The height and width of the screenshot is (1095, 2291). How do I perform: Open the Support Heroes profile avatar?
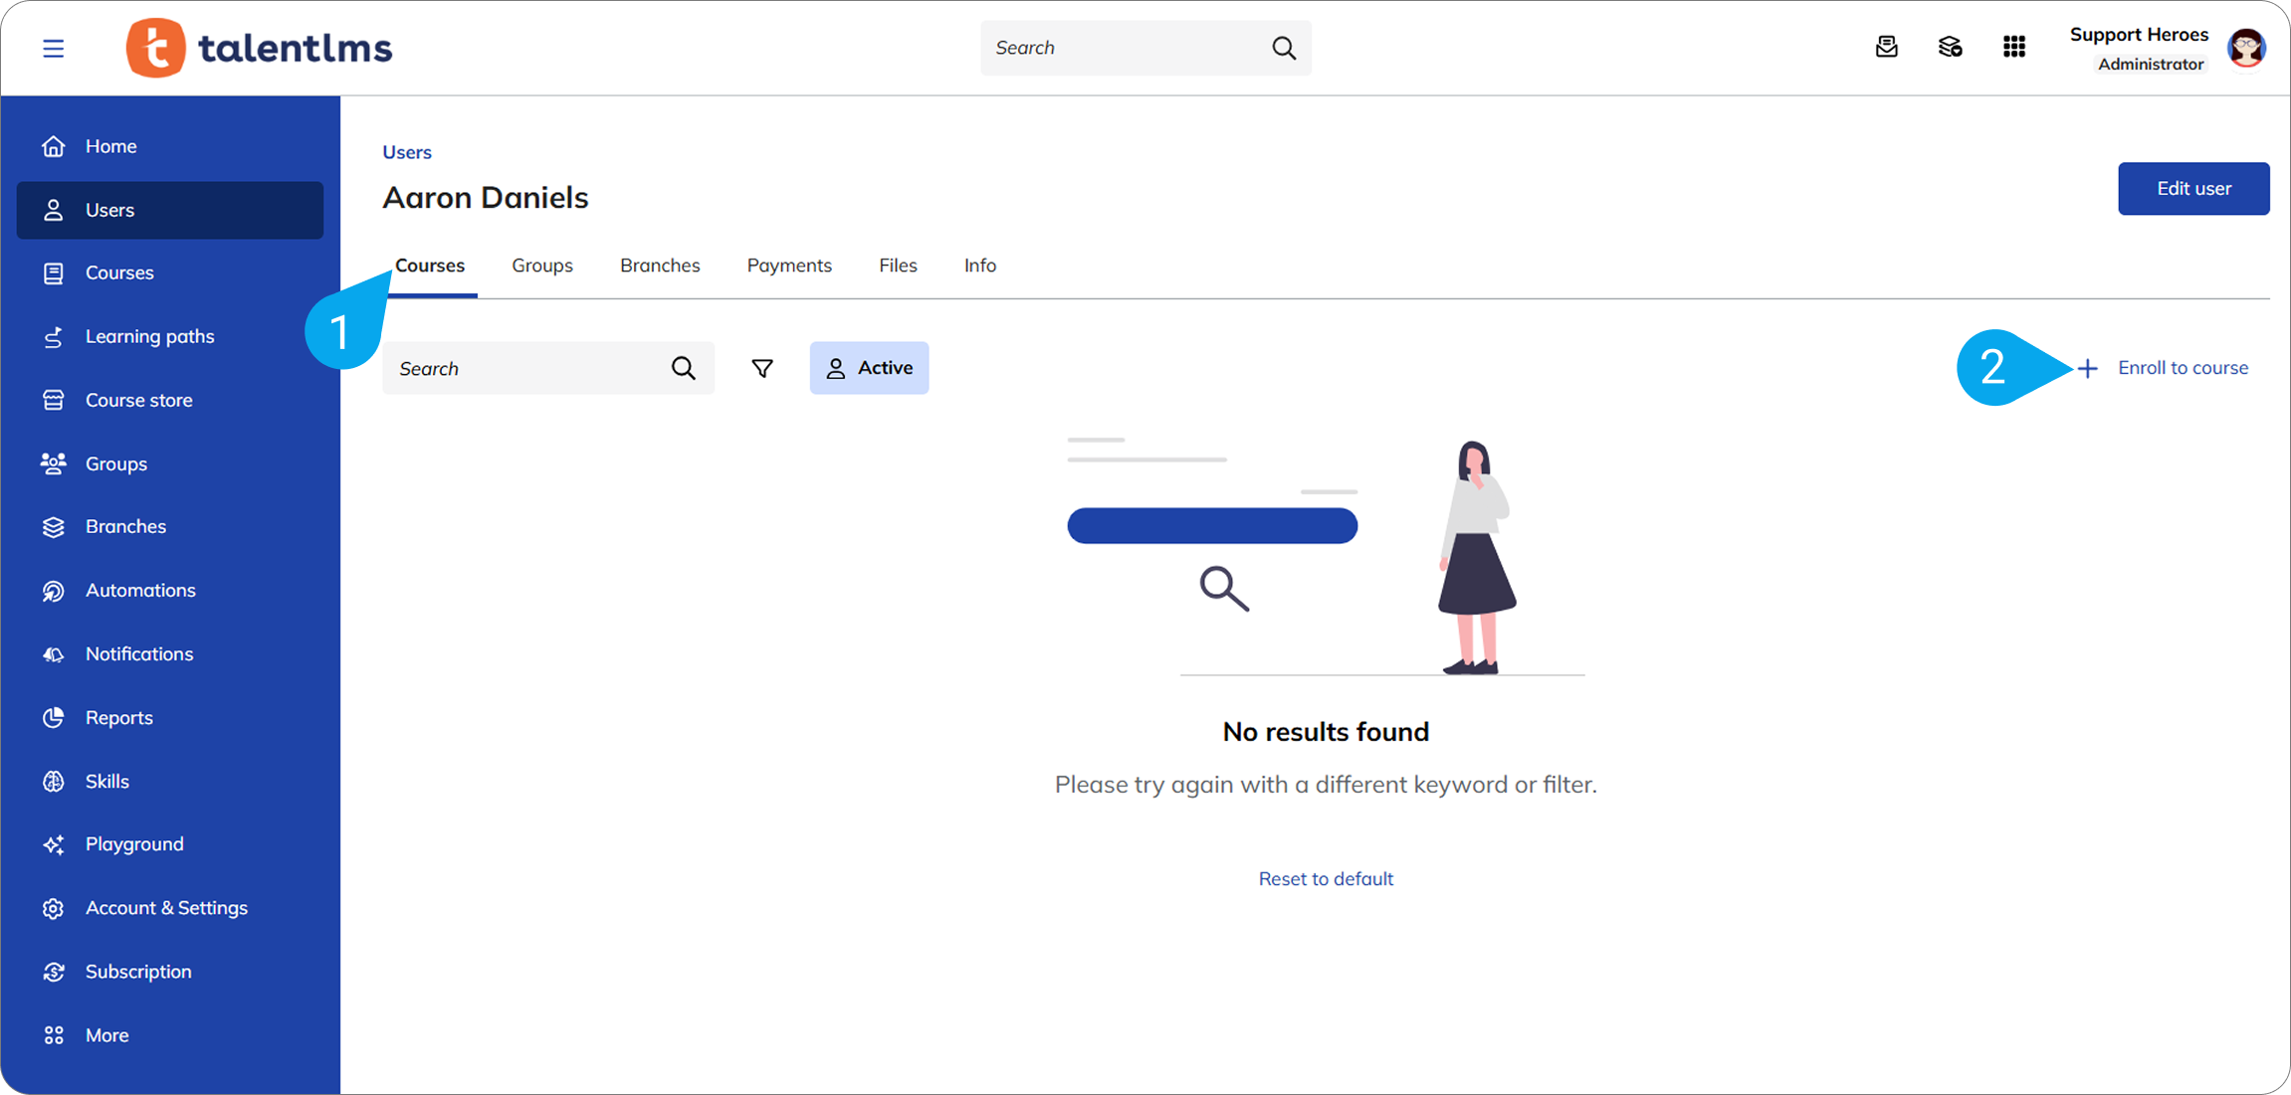(x=2246, y=48)
